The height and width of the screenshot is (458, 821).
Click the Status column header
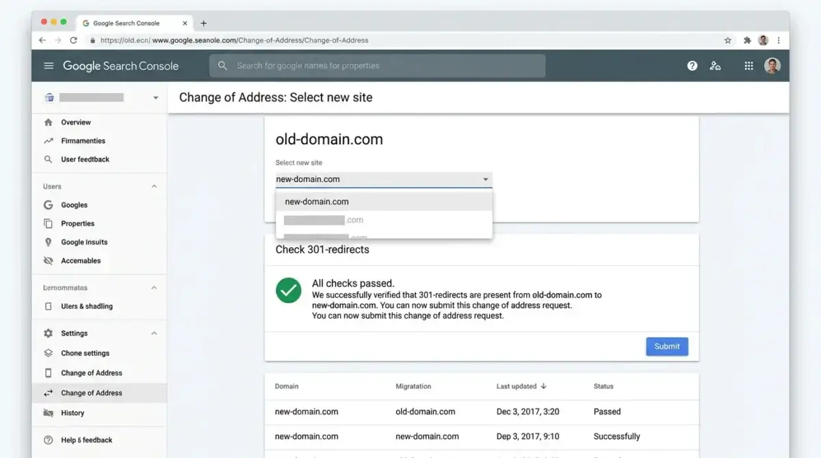tap(603, 386)
